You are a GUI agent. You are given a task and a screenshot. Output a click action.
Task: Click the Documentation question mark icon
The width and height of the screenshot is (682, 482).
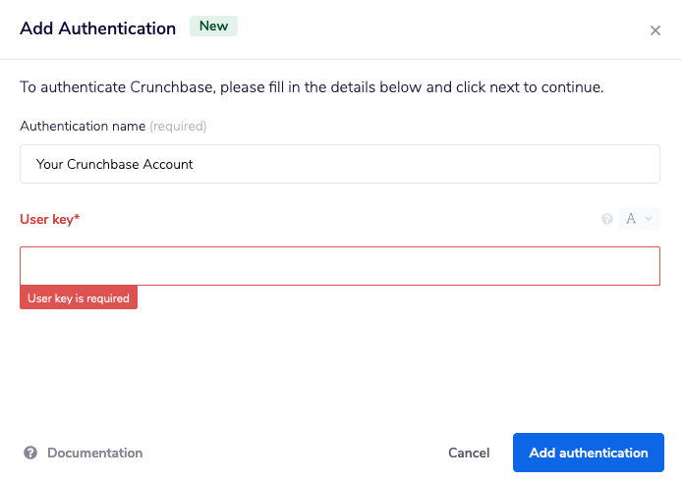pos(30,453)
